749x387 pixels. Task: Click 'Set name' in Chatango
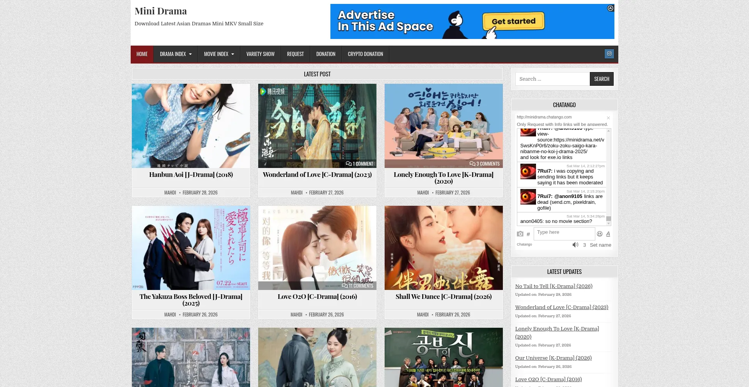coord(600,245)
